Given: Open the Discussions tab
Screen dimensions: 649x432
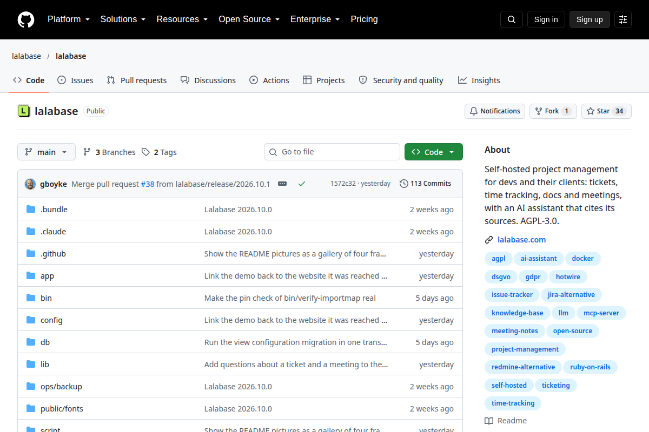Looking at the screenshot, I should tap(208, 80).
